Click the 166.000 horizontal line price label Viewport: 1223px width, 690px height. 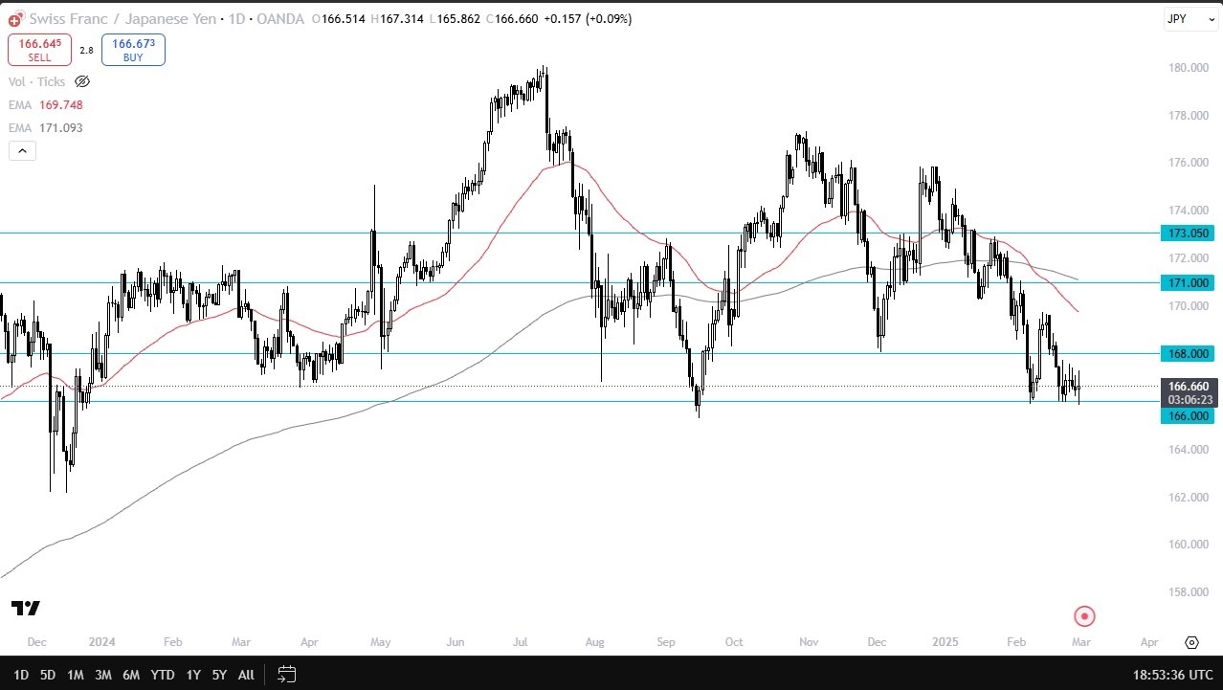[x=1188, y=416]
